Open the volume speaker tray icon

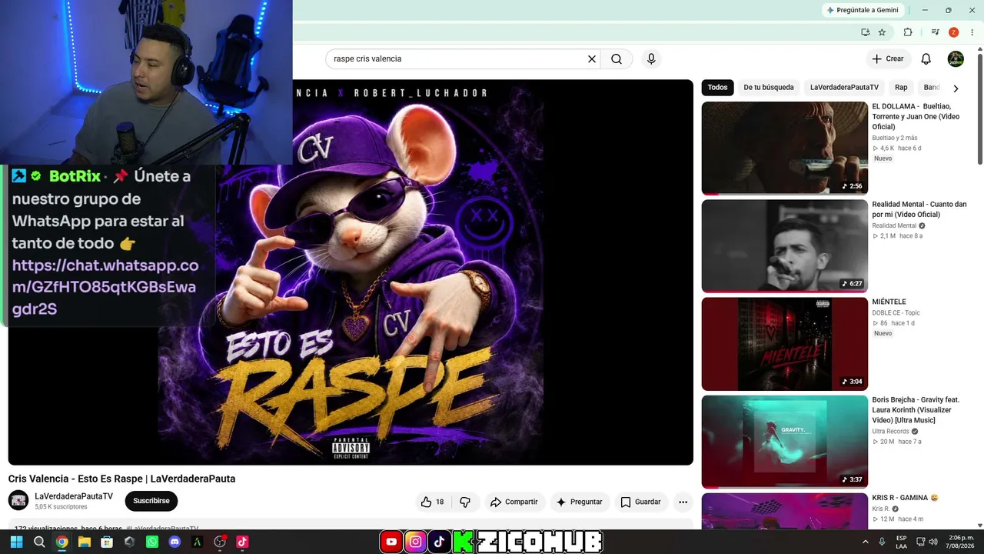(x=933, y=542)
